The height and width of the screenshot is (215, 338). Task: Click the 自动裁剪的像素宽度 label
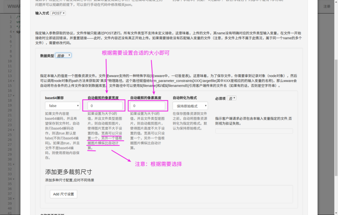coord(103,98)
